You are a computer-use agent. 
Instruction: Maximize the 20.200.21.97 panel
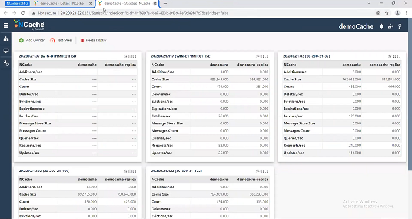pos(135,56)
